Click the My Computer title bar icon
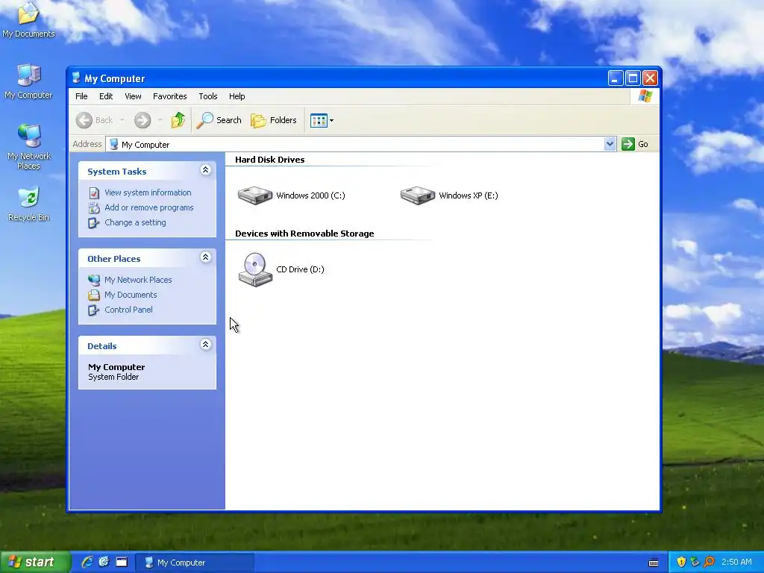 (76, 78)
